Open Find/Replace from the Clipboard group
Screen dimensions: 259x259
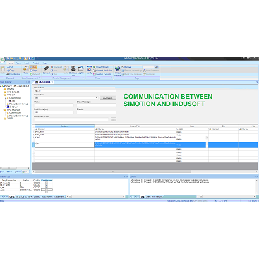click(x=13, y=74)
